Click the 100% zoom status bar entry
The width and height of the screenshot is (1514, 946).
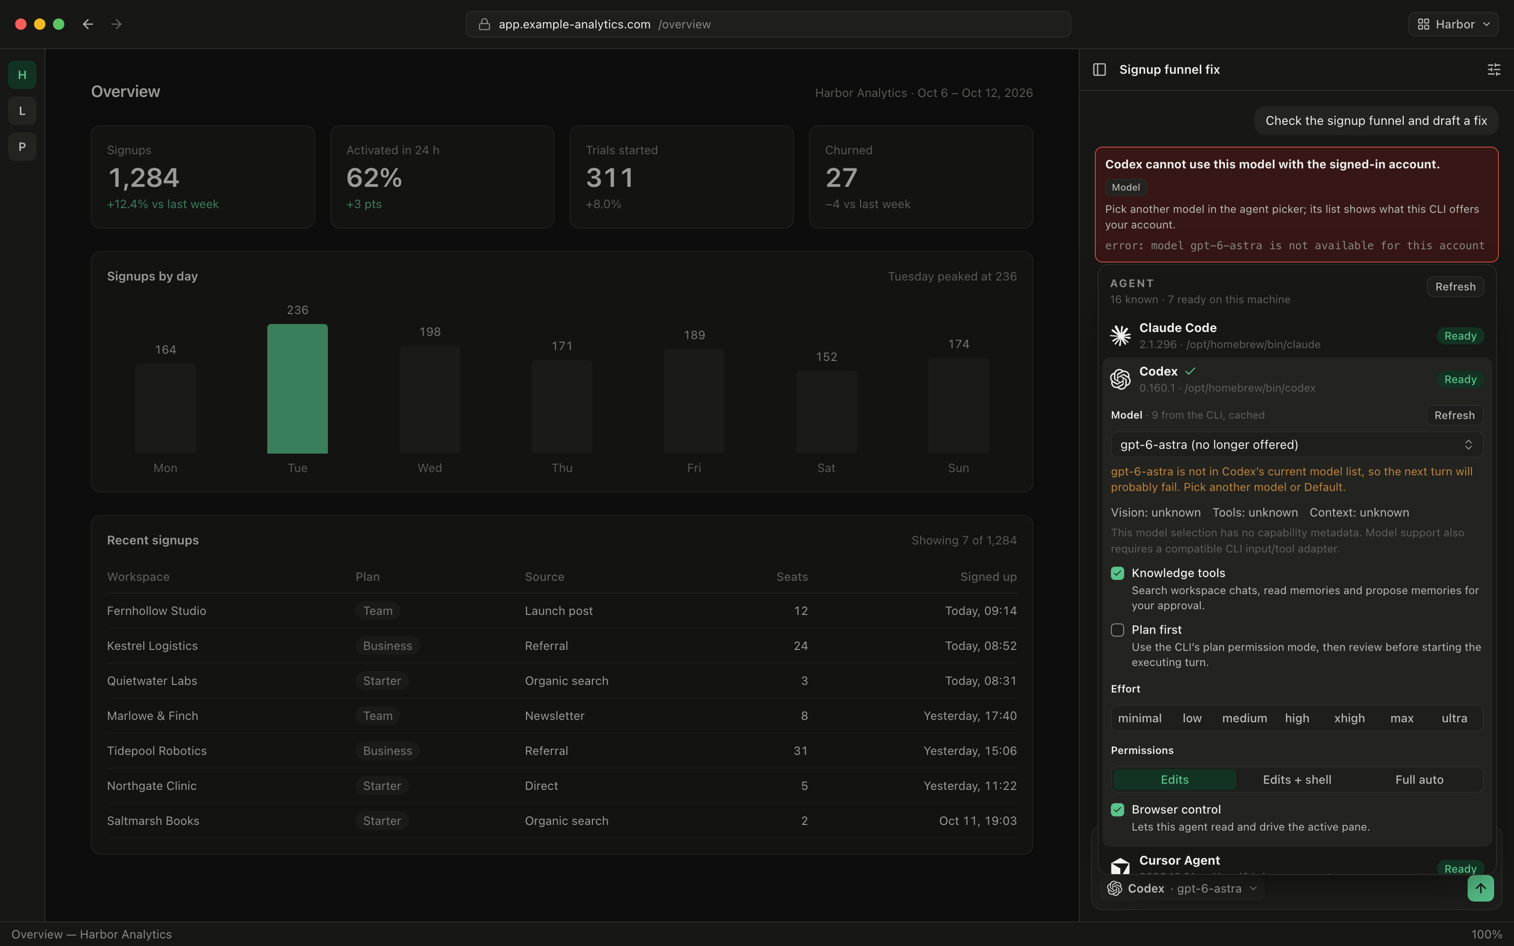click(1487, 934)
